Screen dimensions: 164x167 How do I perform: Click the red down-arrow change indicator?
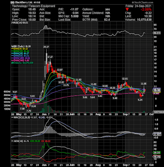(127, 10)
